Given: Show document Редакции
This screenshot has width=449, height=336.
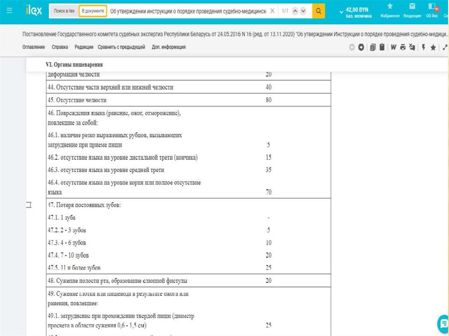Looking at the screenshot, I should point(84,47).
